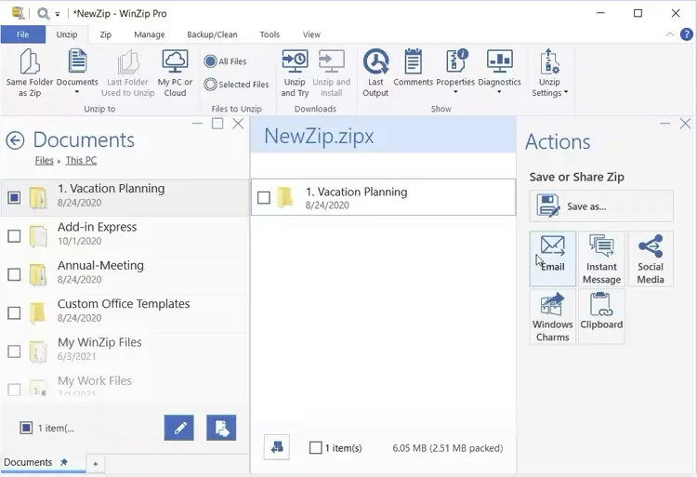
Task: Expand the Properties dropdown arrow
Action: (455, 92)
